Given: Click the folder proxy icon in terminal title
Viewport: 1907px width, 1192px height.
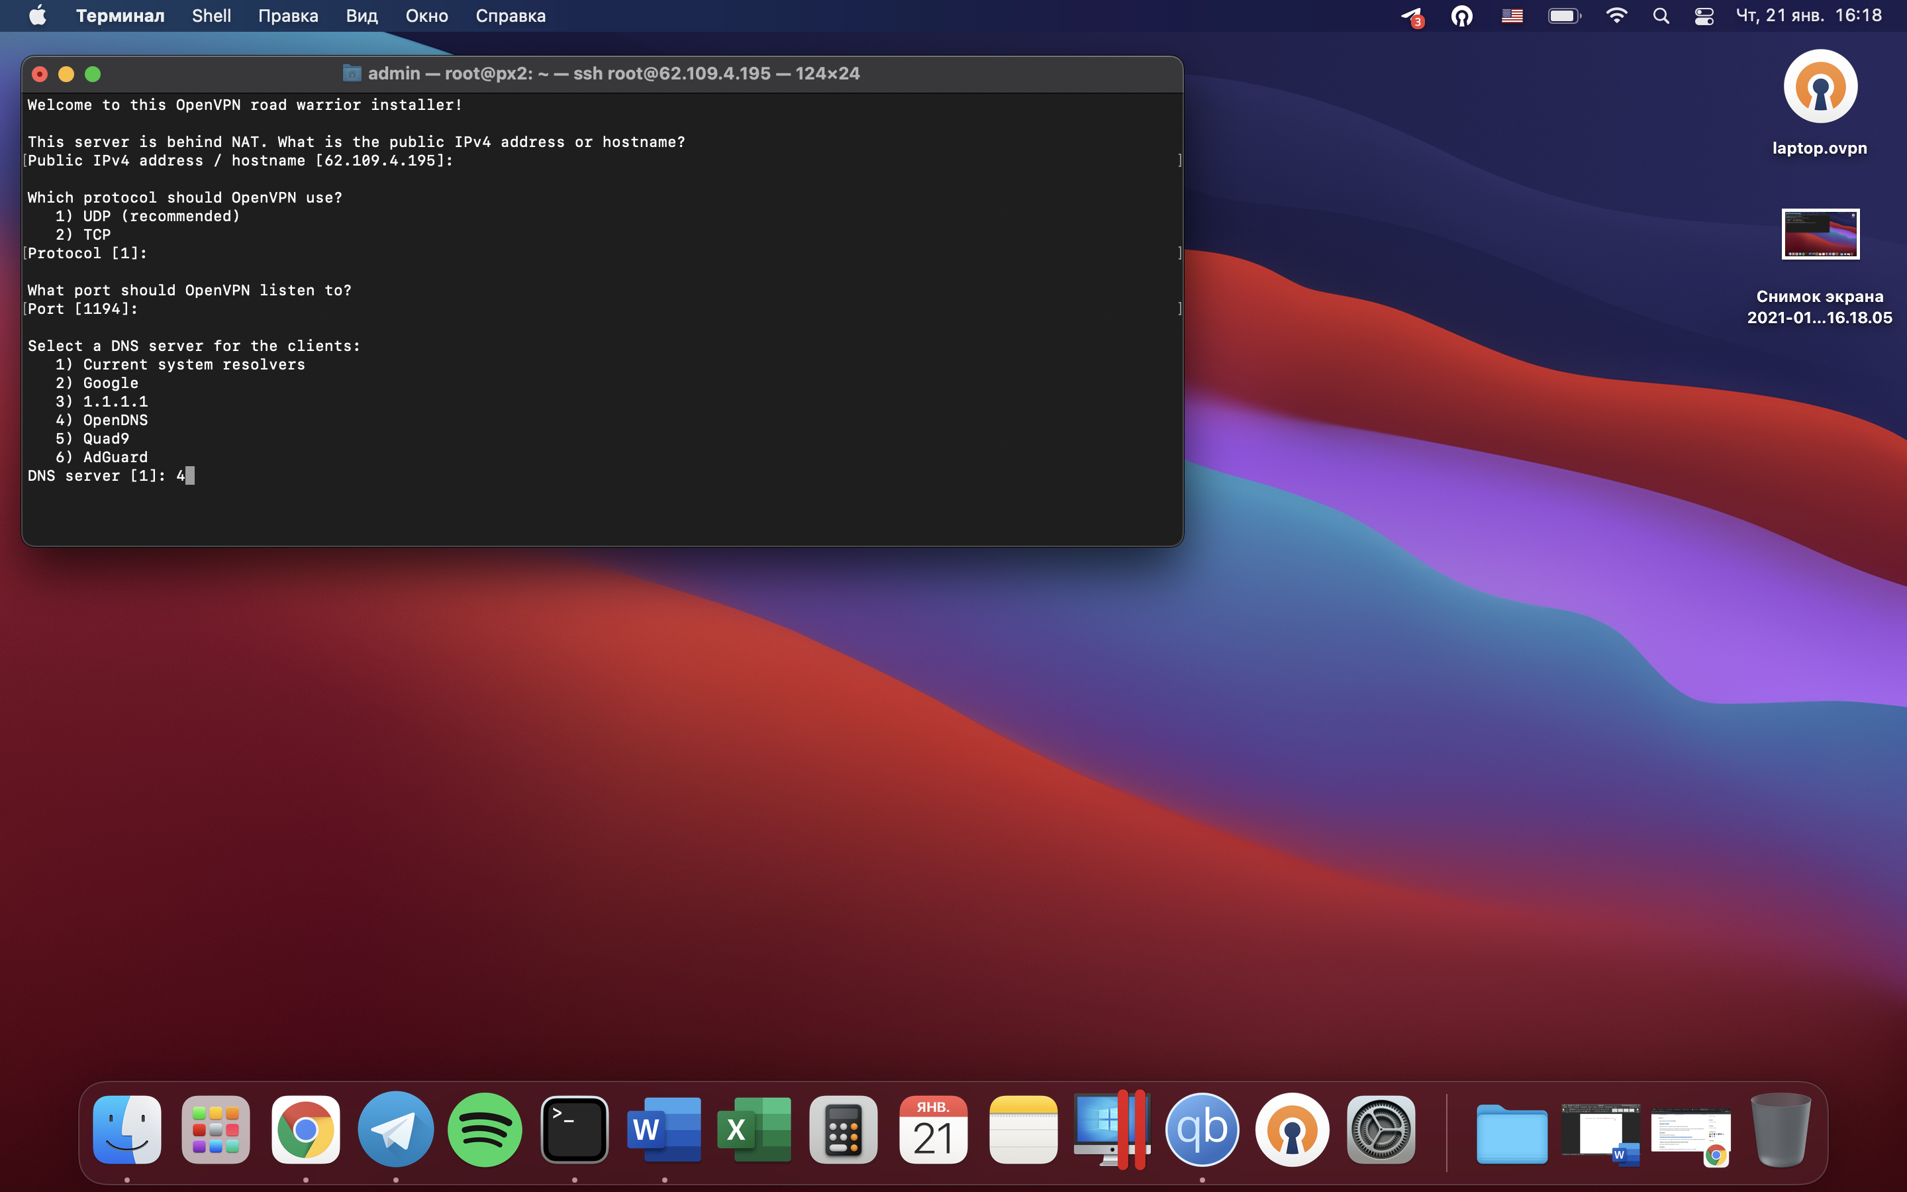Looking at the screenshot, I should [x=352, y=74].
